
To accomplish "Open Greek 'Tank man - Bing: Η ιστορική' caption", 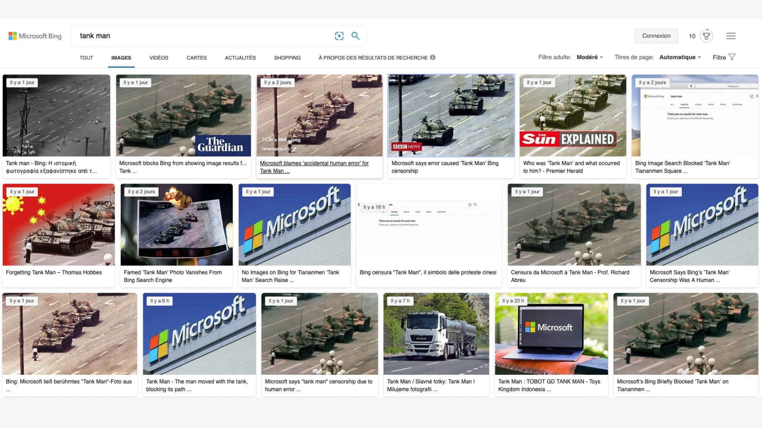I will coord(51,167).
